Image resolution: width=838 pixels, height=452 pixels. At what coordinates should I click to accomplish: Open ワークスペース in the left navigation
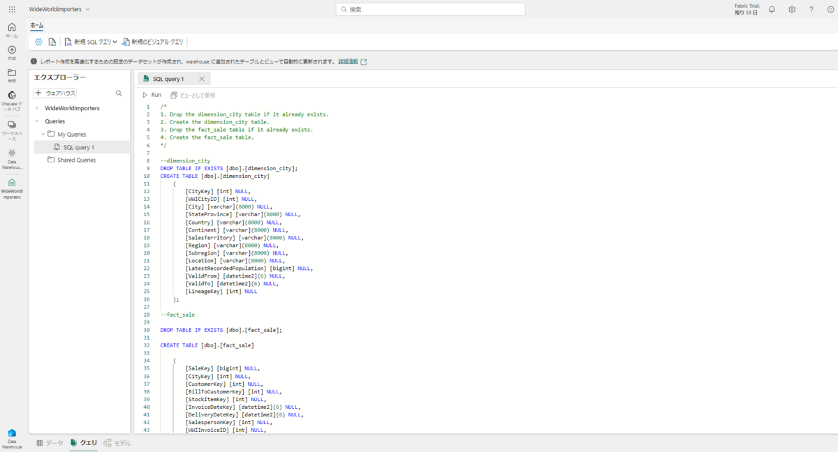(x=12, y=130)
